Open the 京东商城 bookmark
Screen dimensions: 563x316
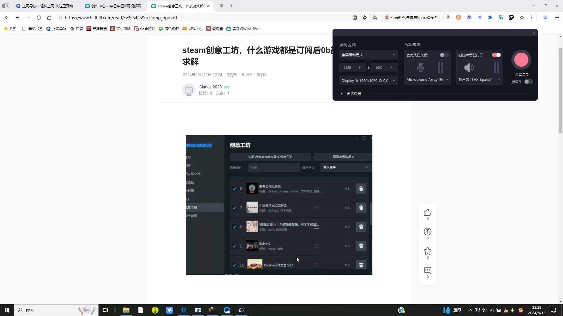point(120,29)
